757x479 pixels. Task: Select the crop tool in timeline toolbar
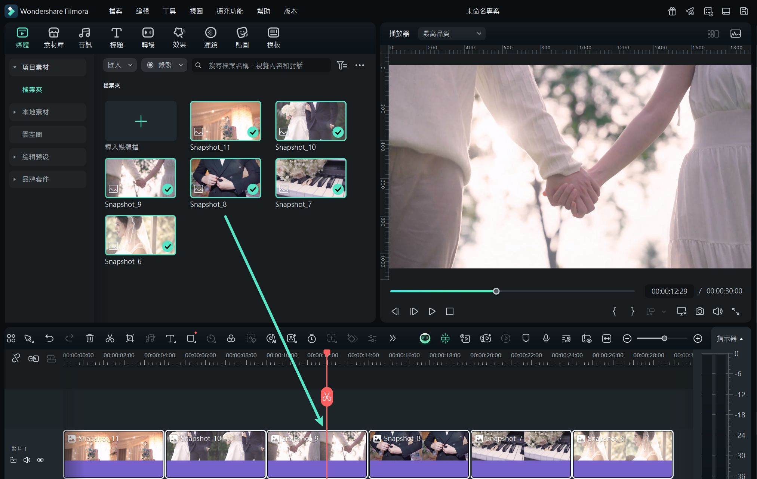130,338
